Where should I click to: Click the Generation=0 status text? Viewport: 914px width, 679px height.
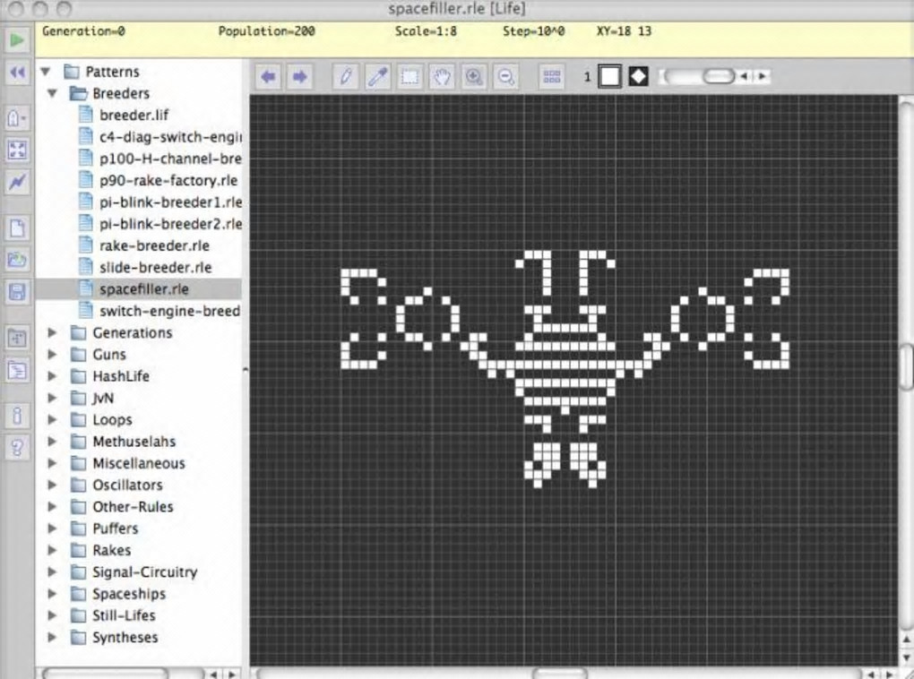(83, 30)
